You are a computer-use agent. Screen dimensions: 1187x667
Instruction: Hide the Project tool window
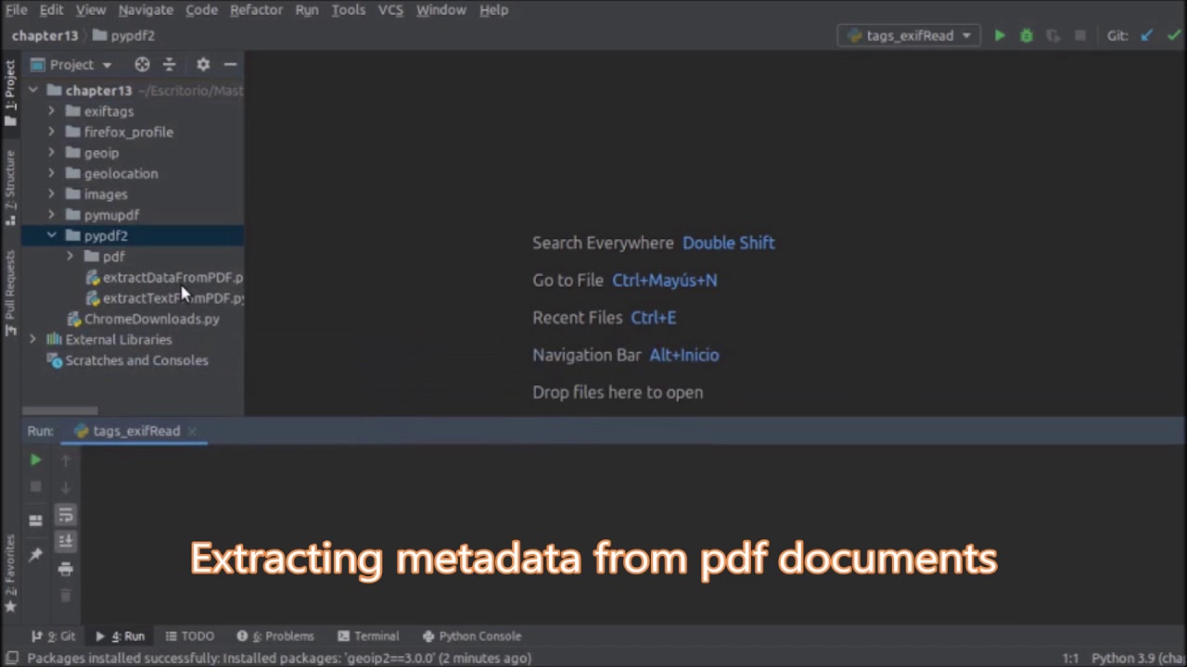230,64
